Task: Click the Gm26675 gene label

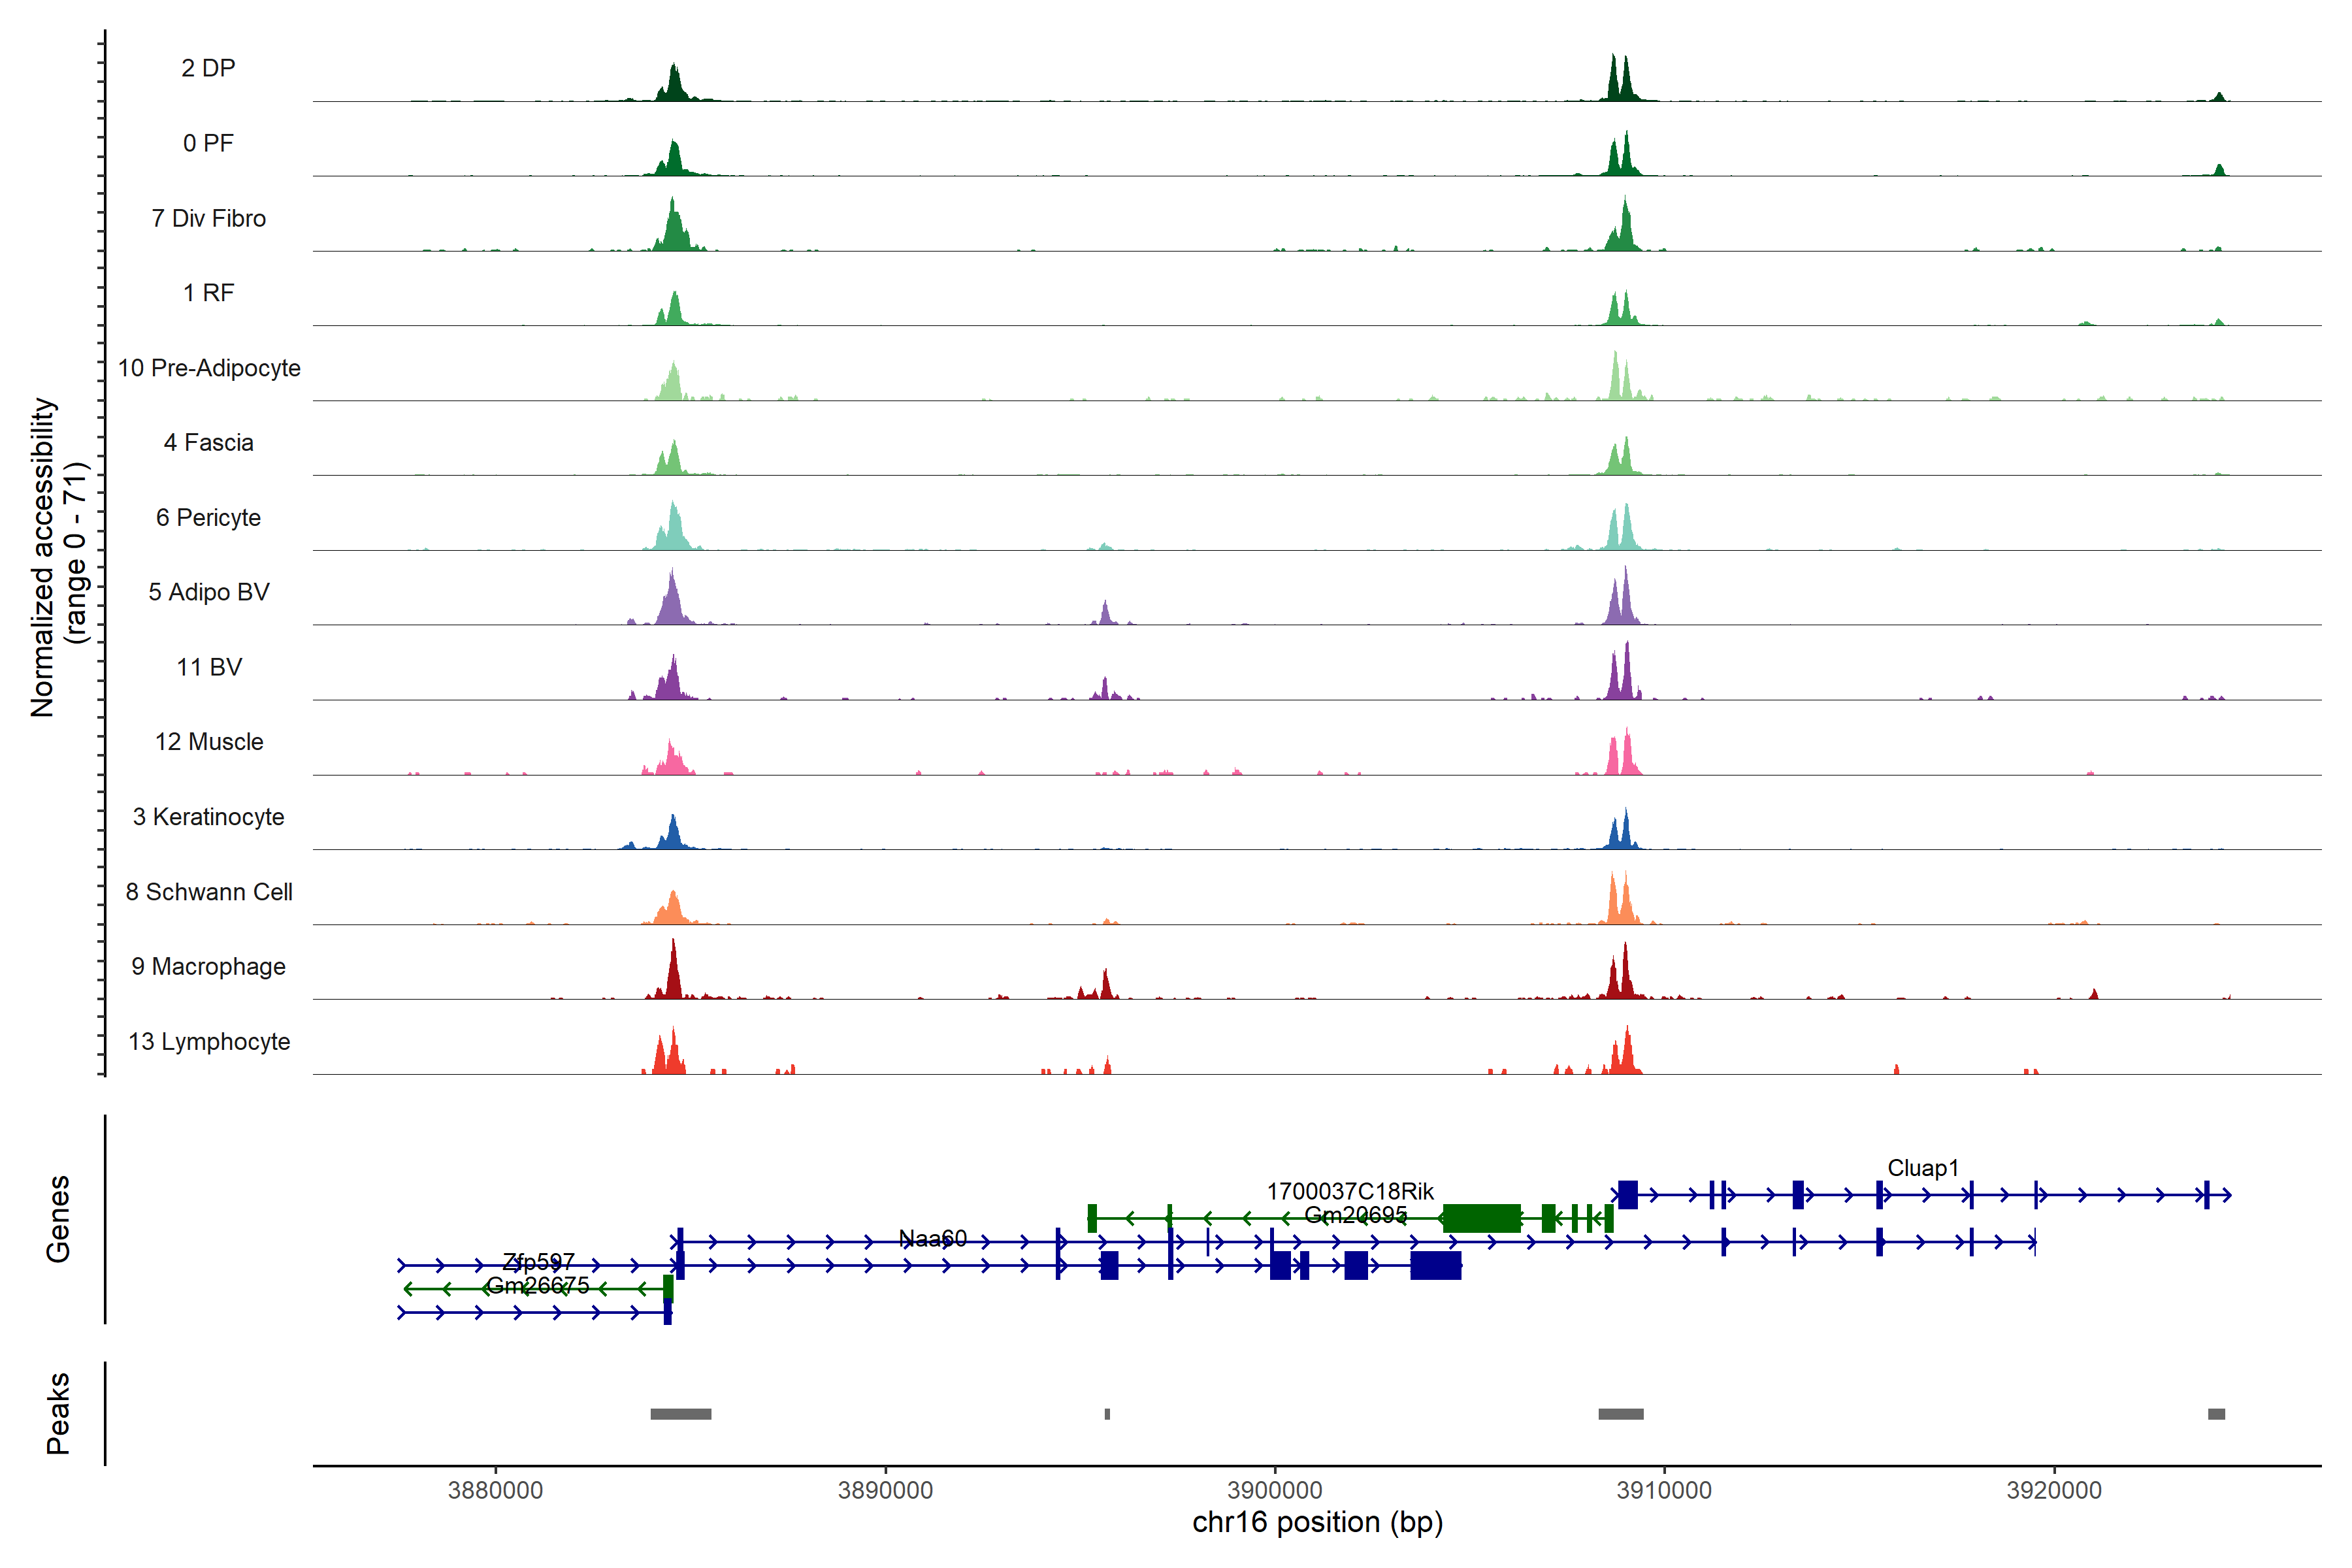Action: 537,1285
